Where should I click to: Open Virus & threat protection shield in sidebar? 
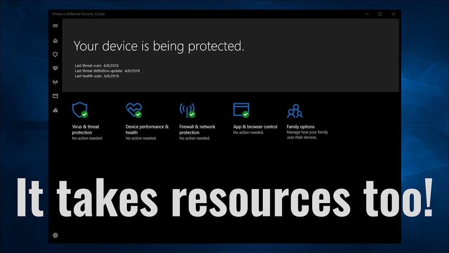coord(55,54)
